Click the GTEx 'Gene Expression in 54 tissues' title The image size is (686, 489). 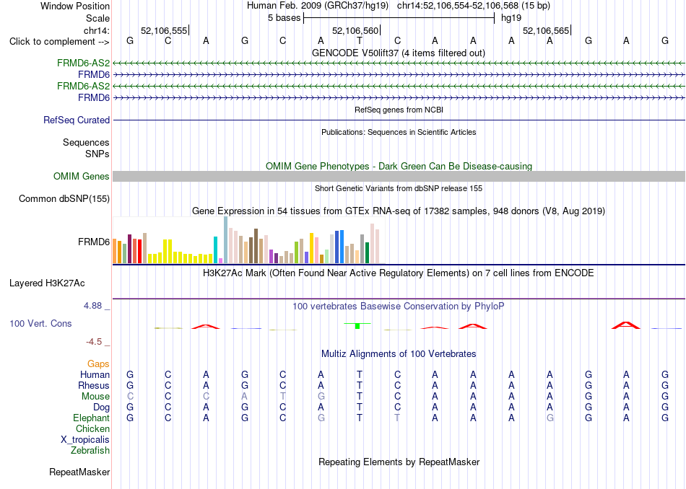click(399, 211)
